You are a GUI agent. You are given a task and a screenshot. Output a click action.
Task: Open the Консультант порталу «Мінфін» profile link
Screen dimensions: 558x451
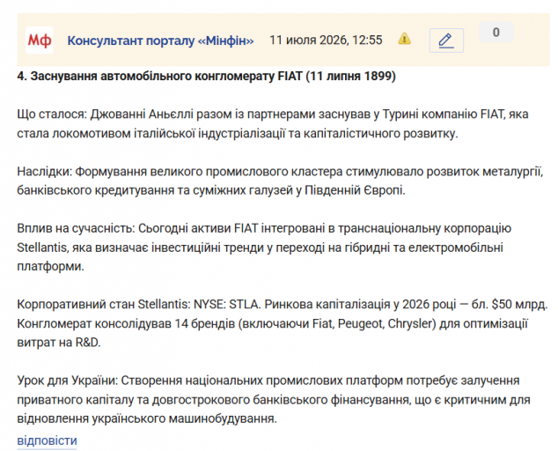(160, 41)
